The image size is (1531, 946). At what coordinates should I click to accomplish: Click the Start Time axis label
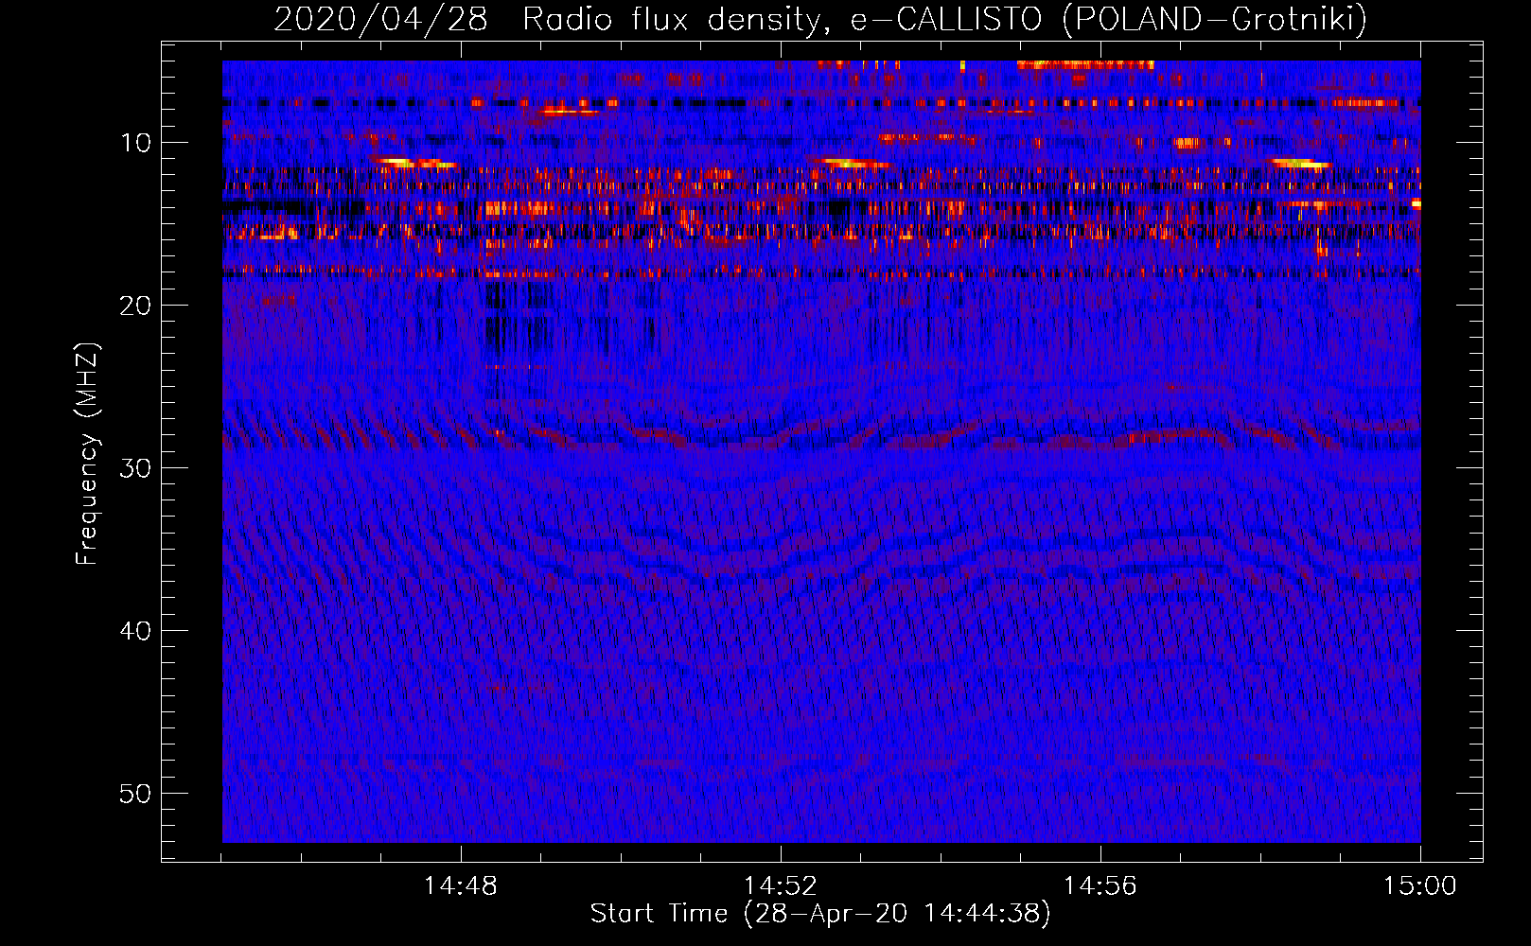click(x=820, y=914)
